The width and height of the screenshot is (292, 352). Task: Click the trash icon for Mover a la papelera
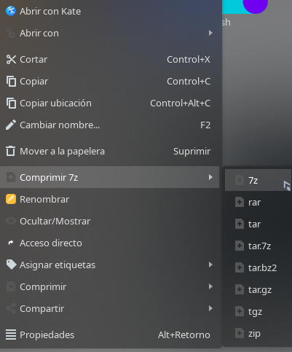click(11, 151)
